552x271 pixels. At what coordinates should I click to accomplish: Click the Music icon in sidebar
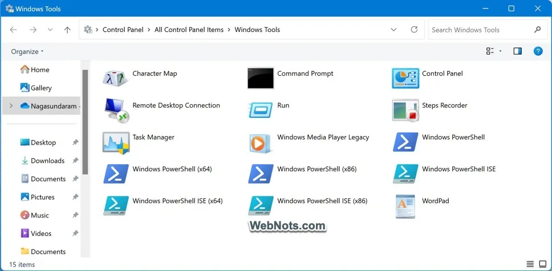(25, 215)
